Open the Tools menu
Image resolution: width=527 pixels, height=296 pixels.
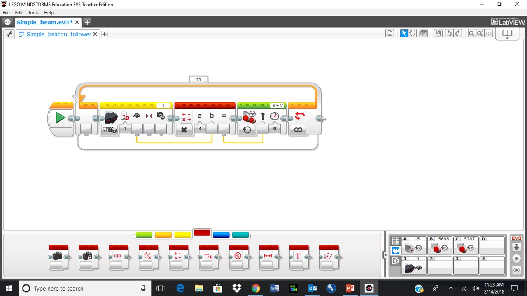tap(33, 13)
